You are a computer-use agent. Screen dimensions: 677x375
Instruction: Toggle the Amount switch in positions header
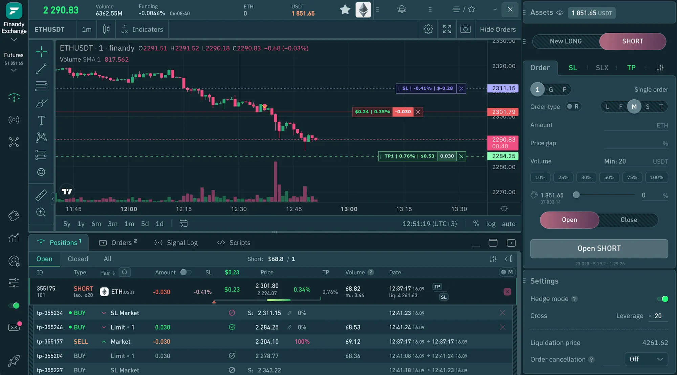(186, 272)
